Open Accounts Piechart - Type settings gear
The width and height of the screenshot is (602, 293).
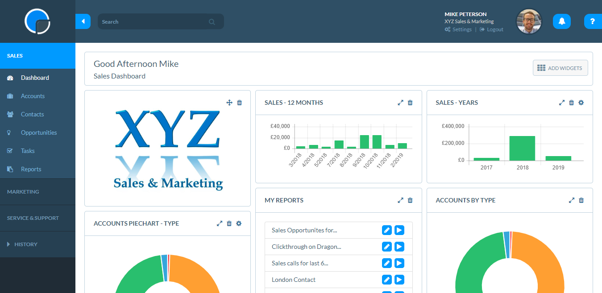(x=239, y=223)
